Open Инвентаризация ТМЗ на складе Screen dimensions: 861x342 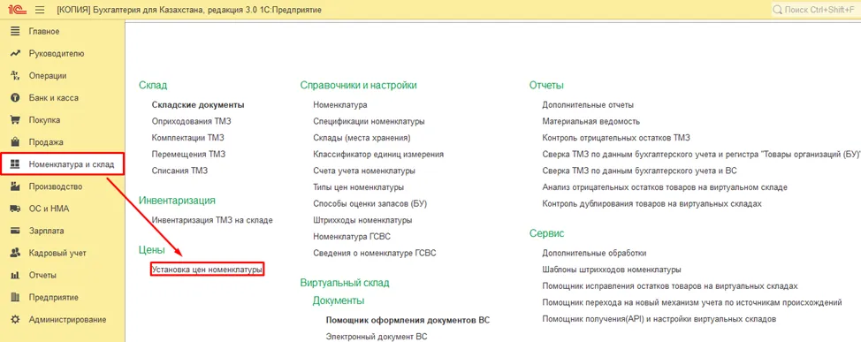(x=212, y=220)
